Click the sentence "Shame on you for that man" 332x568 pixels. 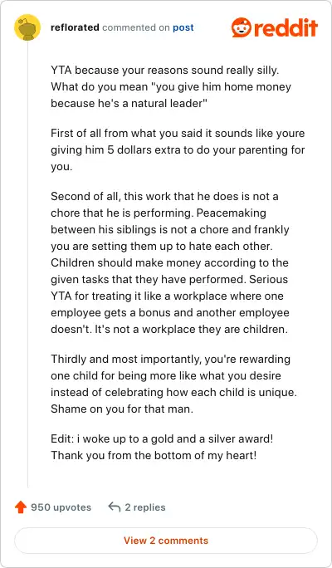coord(122,409)
